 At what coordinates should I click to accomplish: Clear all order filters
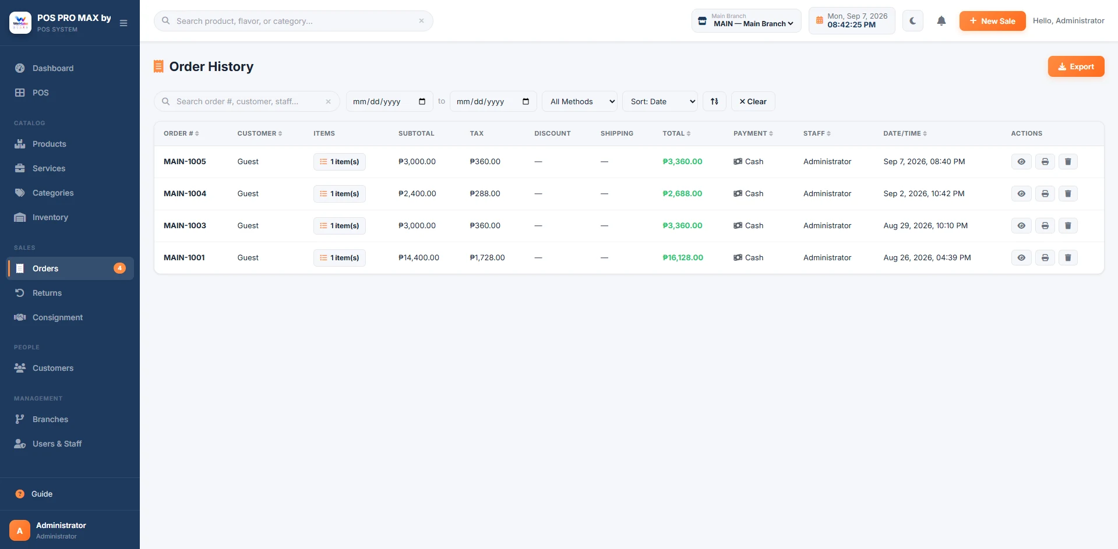[753, 101]
